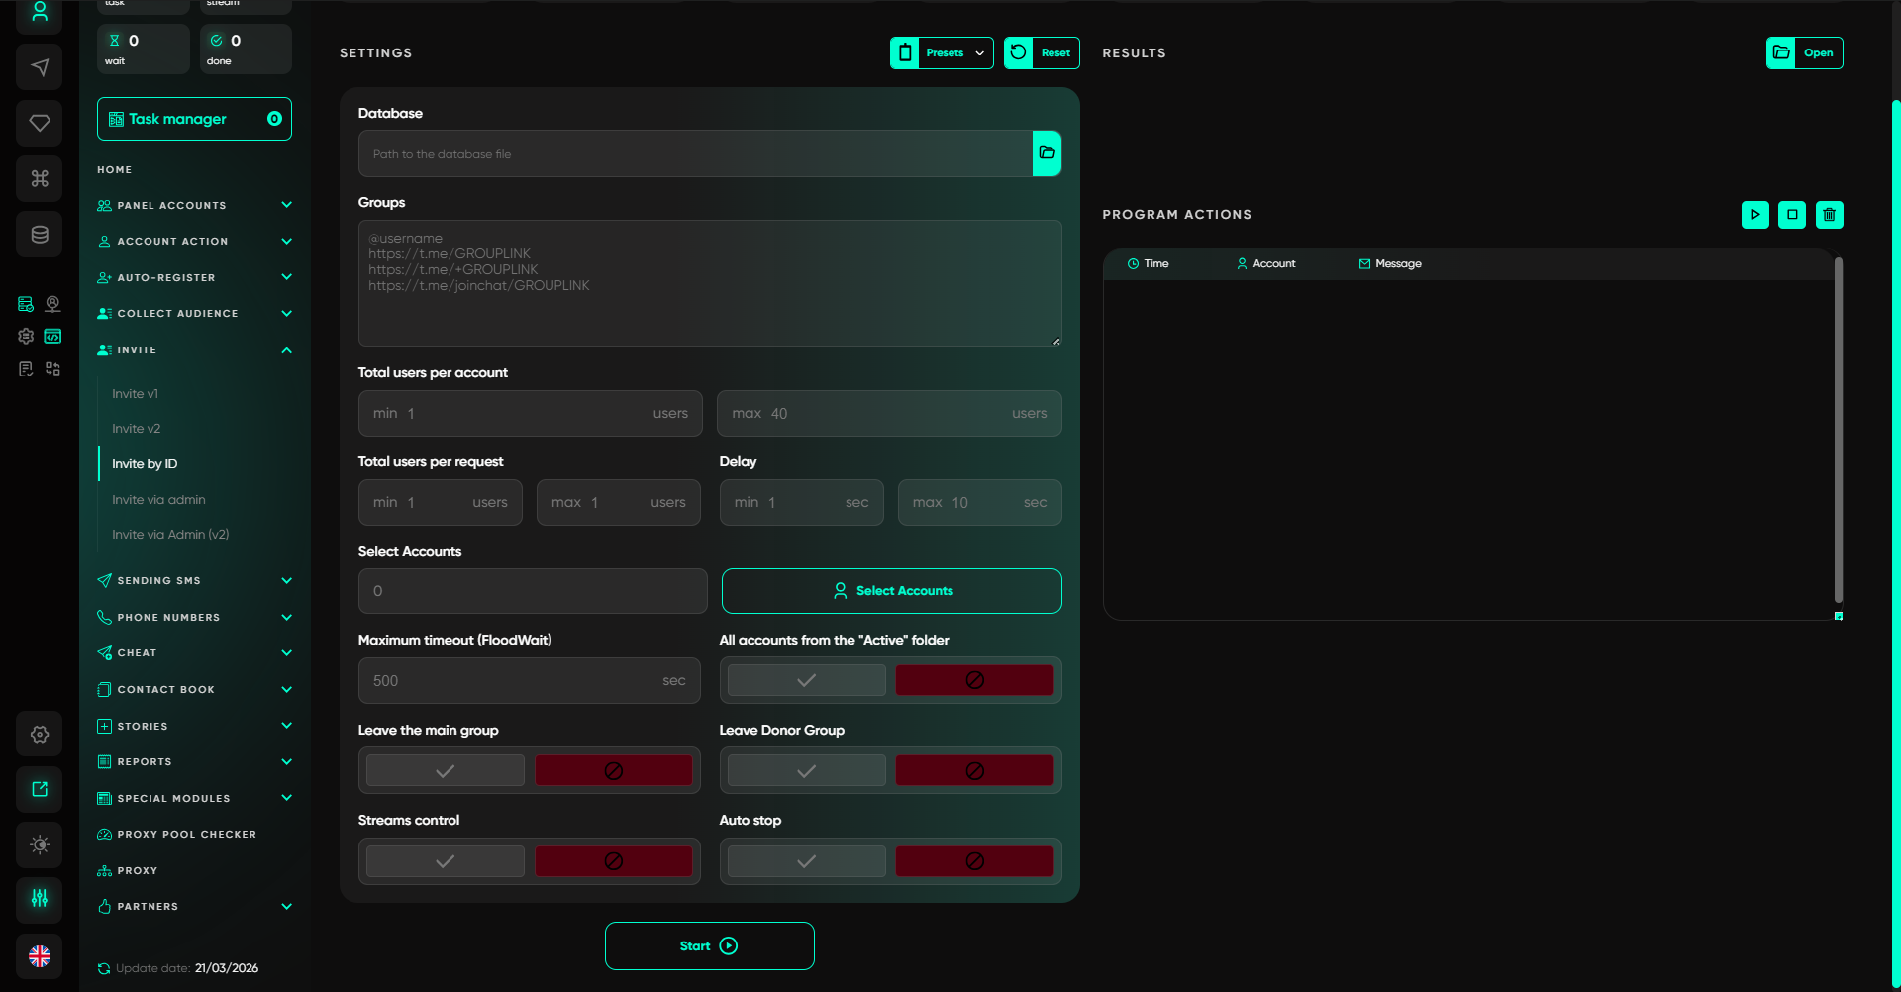Screen dimensions: 1901x992
Task: Enable Leave the main group checkmark
Action: 446,771
